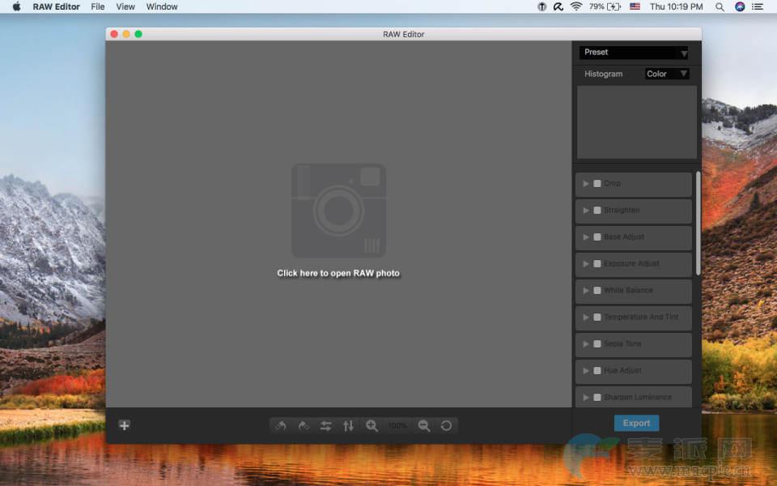The image size is (777, 486).
Task: Flip the image vertically
Action: 349,425
